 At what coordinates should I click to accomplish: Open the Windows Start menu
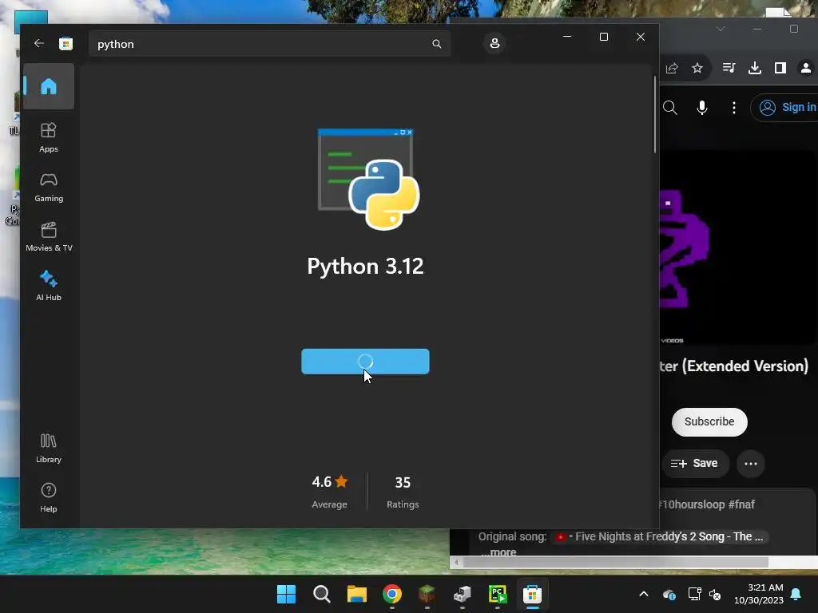coord(286,594)
